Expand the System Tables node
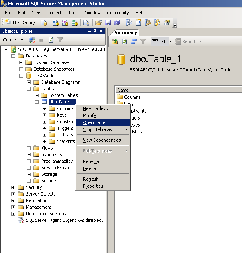 click(37, 96)
